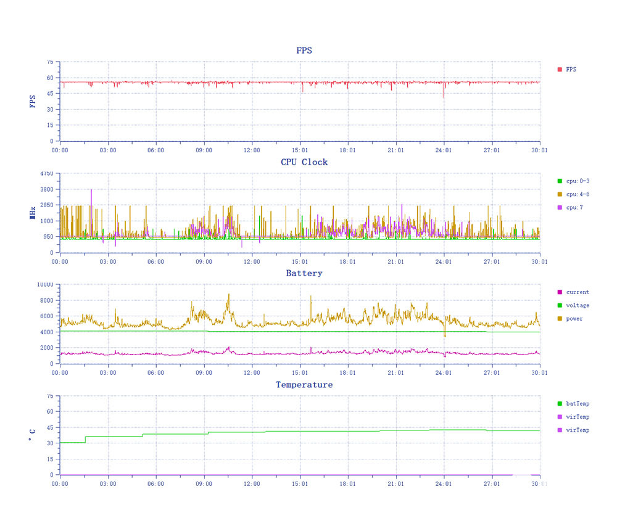Click 15:01 on the FPS chart time axis
The height and width of the screenshot is (526, 617).
click(300, 150)
